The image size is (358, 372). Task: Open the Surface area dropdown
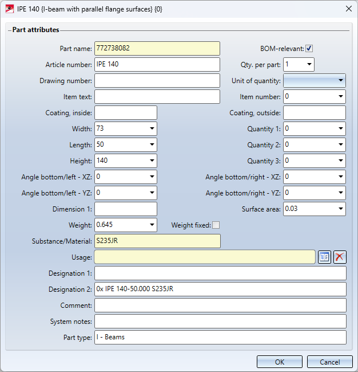pyautogui.click(x=341, y=209)
